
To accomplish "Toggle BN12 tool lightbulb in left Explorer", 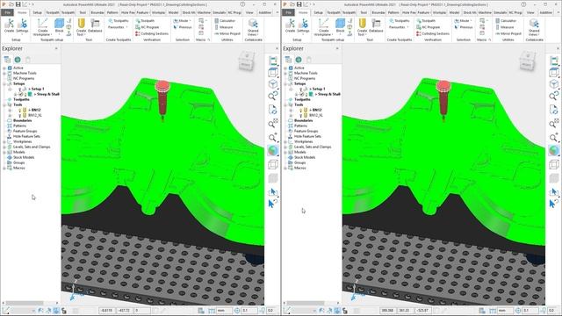I will [19, 110].
